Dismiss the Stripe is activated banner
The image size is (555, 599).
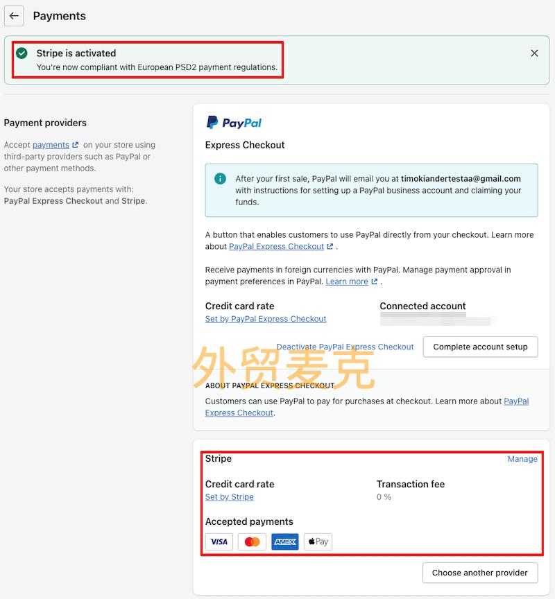coord(534,53)
